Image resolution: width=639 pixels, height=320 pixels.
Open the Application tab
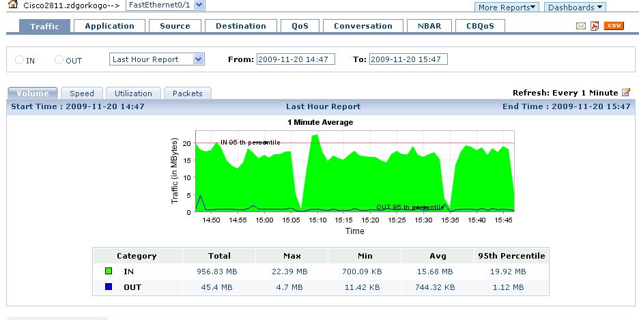(109, 26)
